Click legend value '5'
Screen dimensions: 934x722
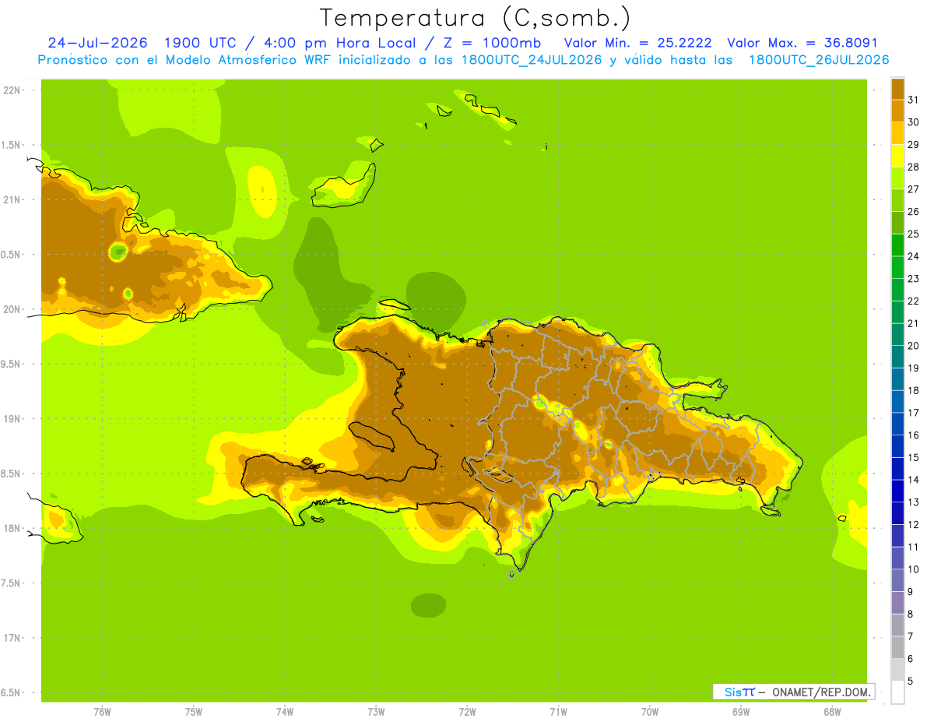[910, 681]
